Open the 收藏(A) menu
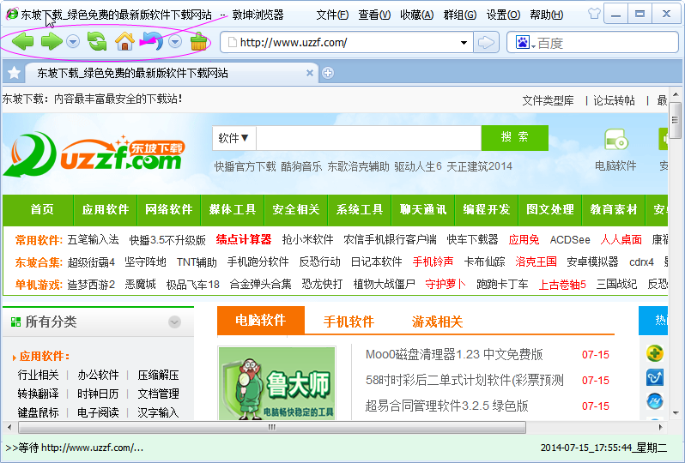This screenshot has width=685, height=463. pos(416,15)
